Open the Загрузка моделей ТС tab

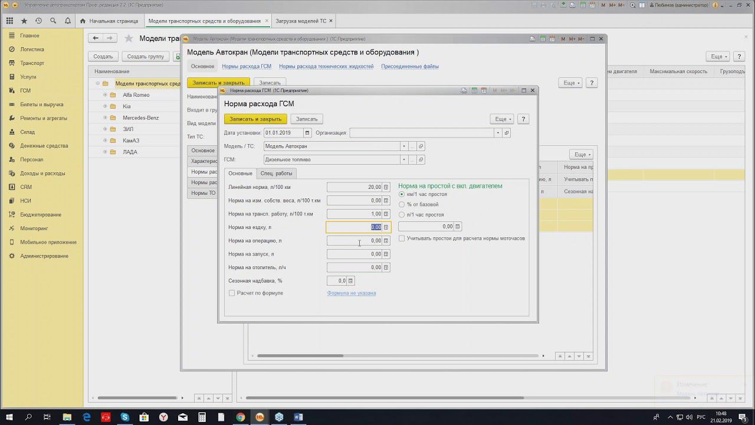pos(301,21)
